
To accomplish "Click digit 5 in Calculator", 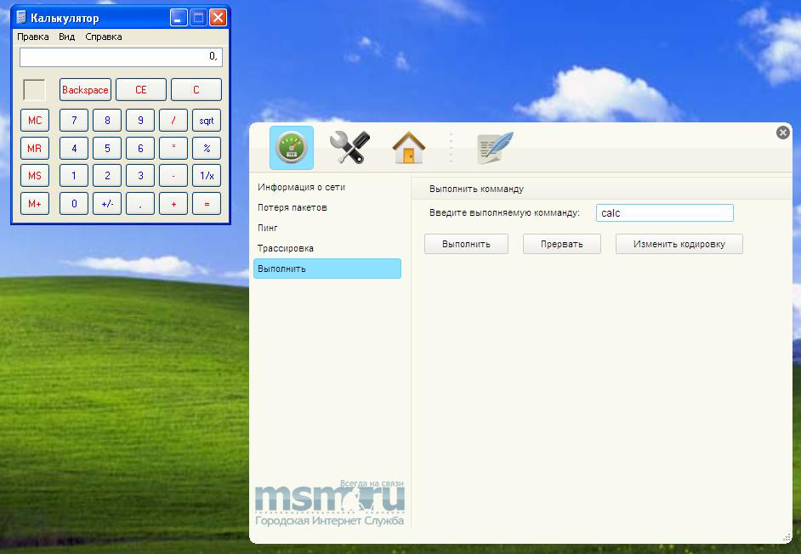I will click(107, 148).
